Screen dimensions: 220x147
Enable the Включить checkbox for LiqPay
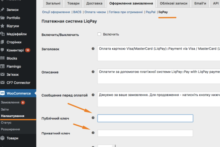pyautogui.click(x=99, y=34)
